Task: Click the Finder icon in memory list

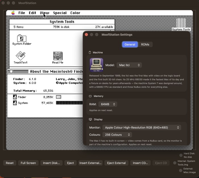Action: pos(15,97)
